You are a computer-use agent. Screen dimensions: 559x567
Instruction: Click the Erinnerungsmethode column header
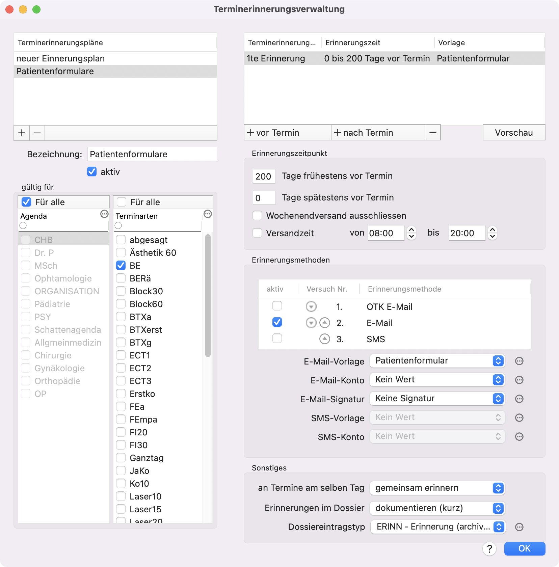[x=444, y=289]
